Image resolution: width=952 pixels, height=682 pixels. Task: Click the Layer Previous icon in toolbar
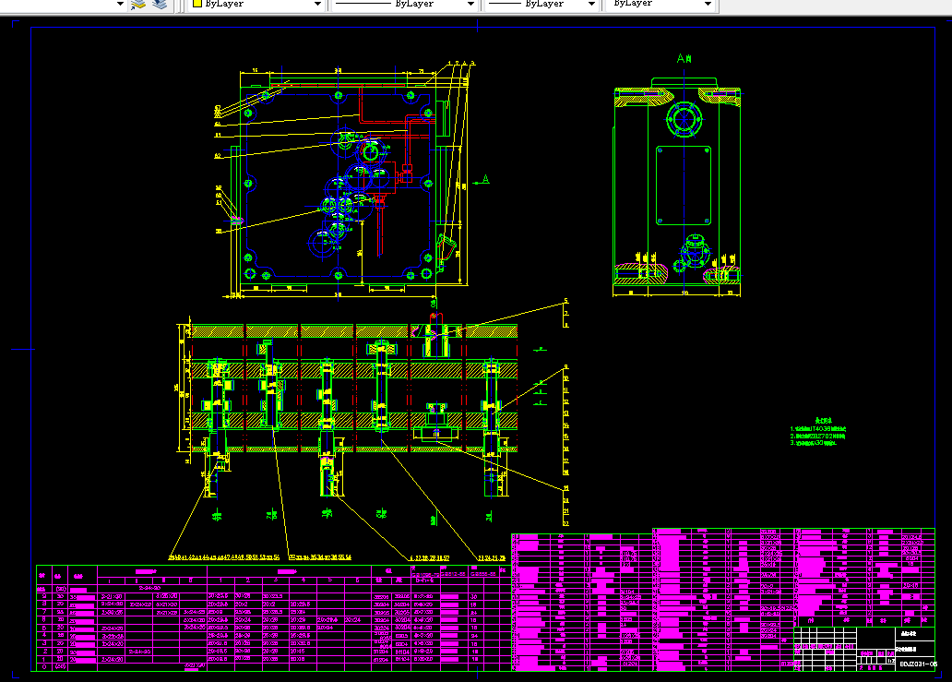[x=138, y=5]
